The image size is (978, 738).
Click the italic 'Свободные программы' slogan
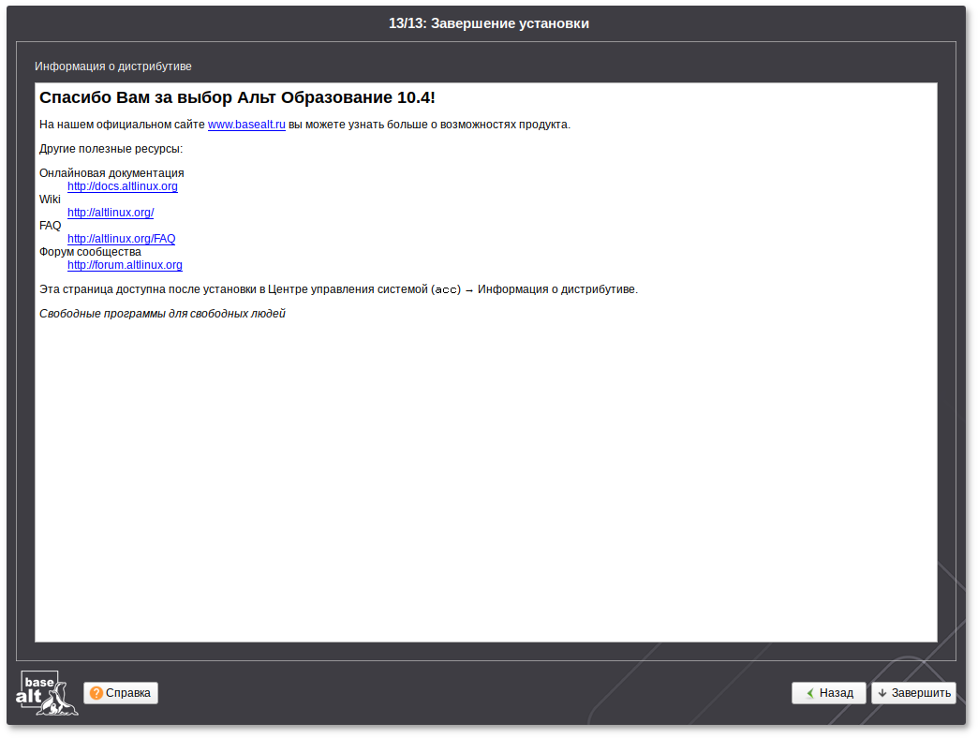point(162,314)
